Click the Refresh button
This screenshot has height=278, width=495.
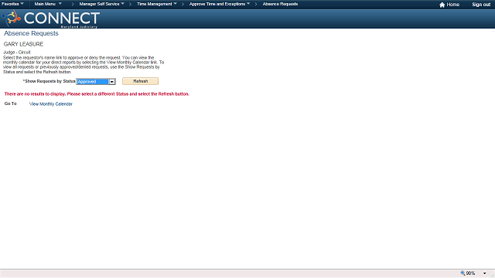click(141, 81)
